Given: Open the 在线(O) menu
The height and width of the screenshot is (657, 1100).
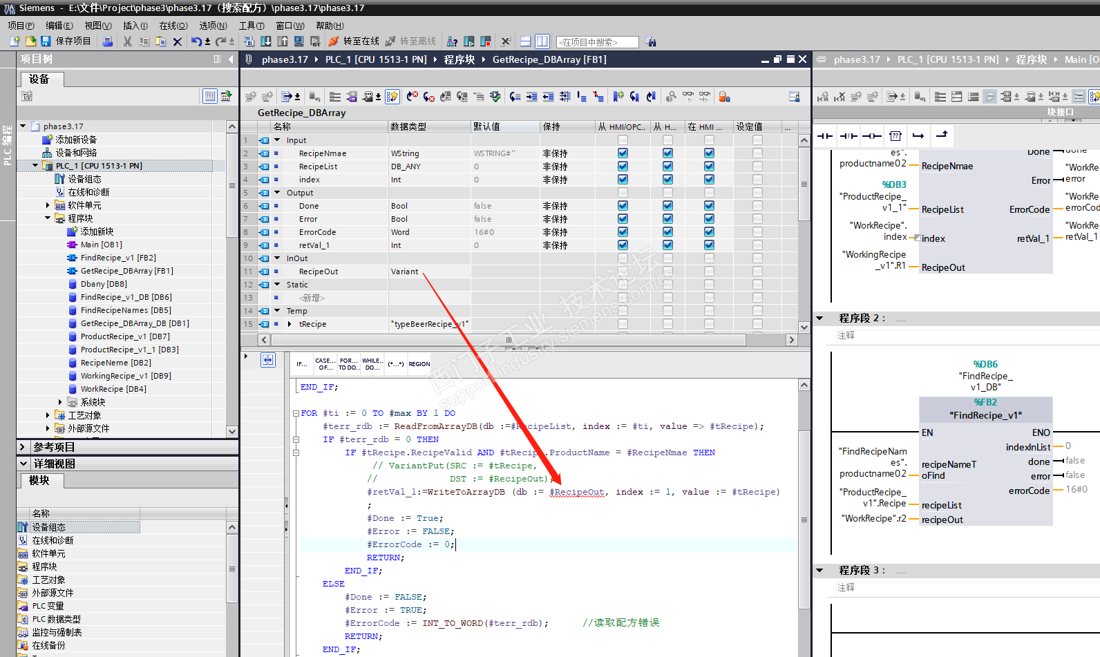Looking at the screenshot, I should [173, 26].
